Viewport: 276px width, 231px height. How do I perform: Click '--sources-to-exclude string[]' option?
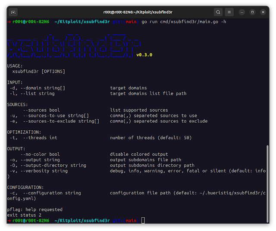coord(61,121)
